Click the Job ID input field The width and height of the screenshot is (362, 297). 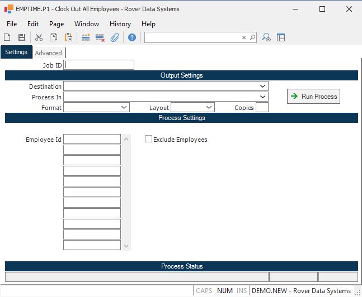pyautogui.click(x=100, y=65)
